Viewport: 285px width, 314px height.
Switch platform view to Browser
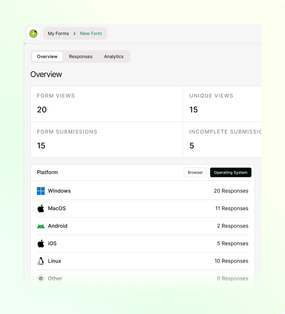[x=195, y=173]
